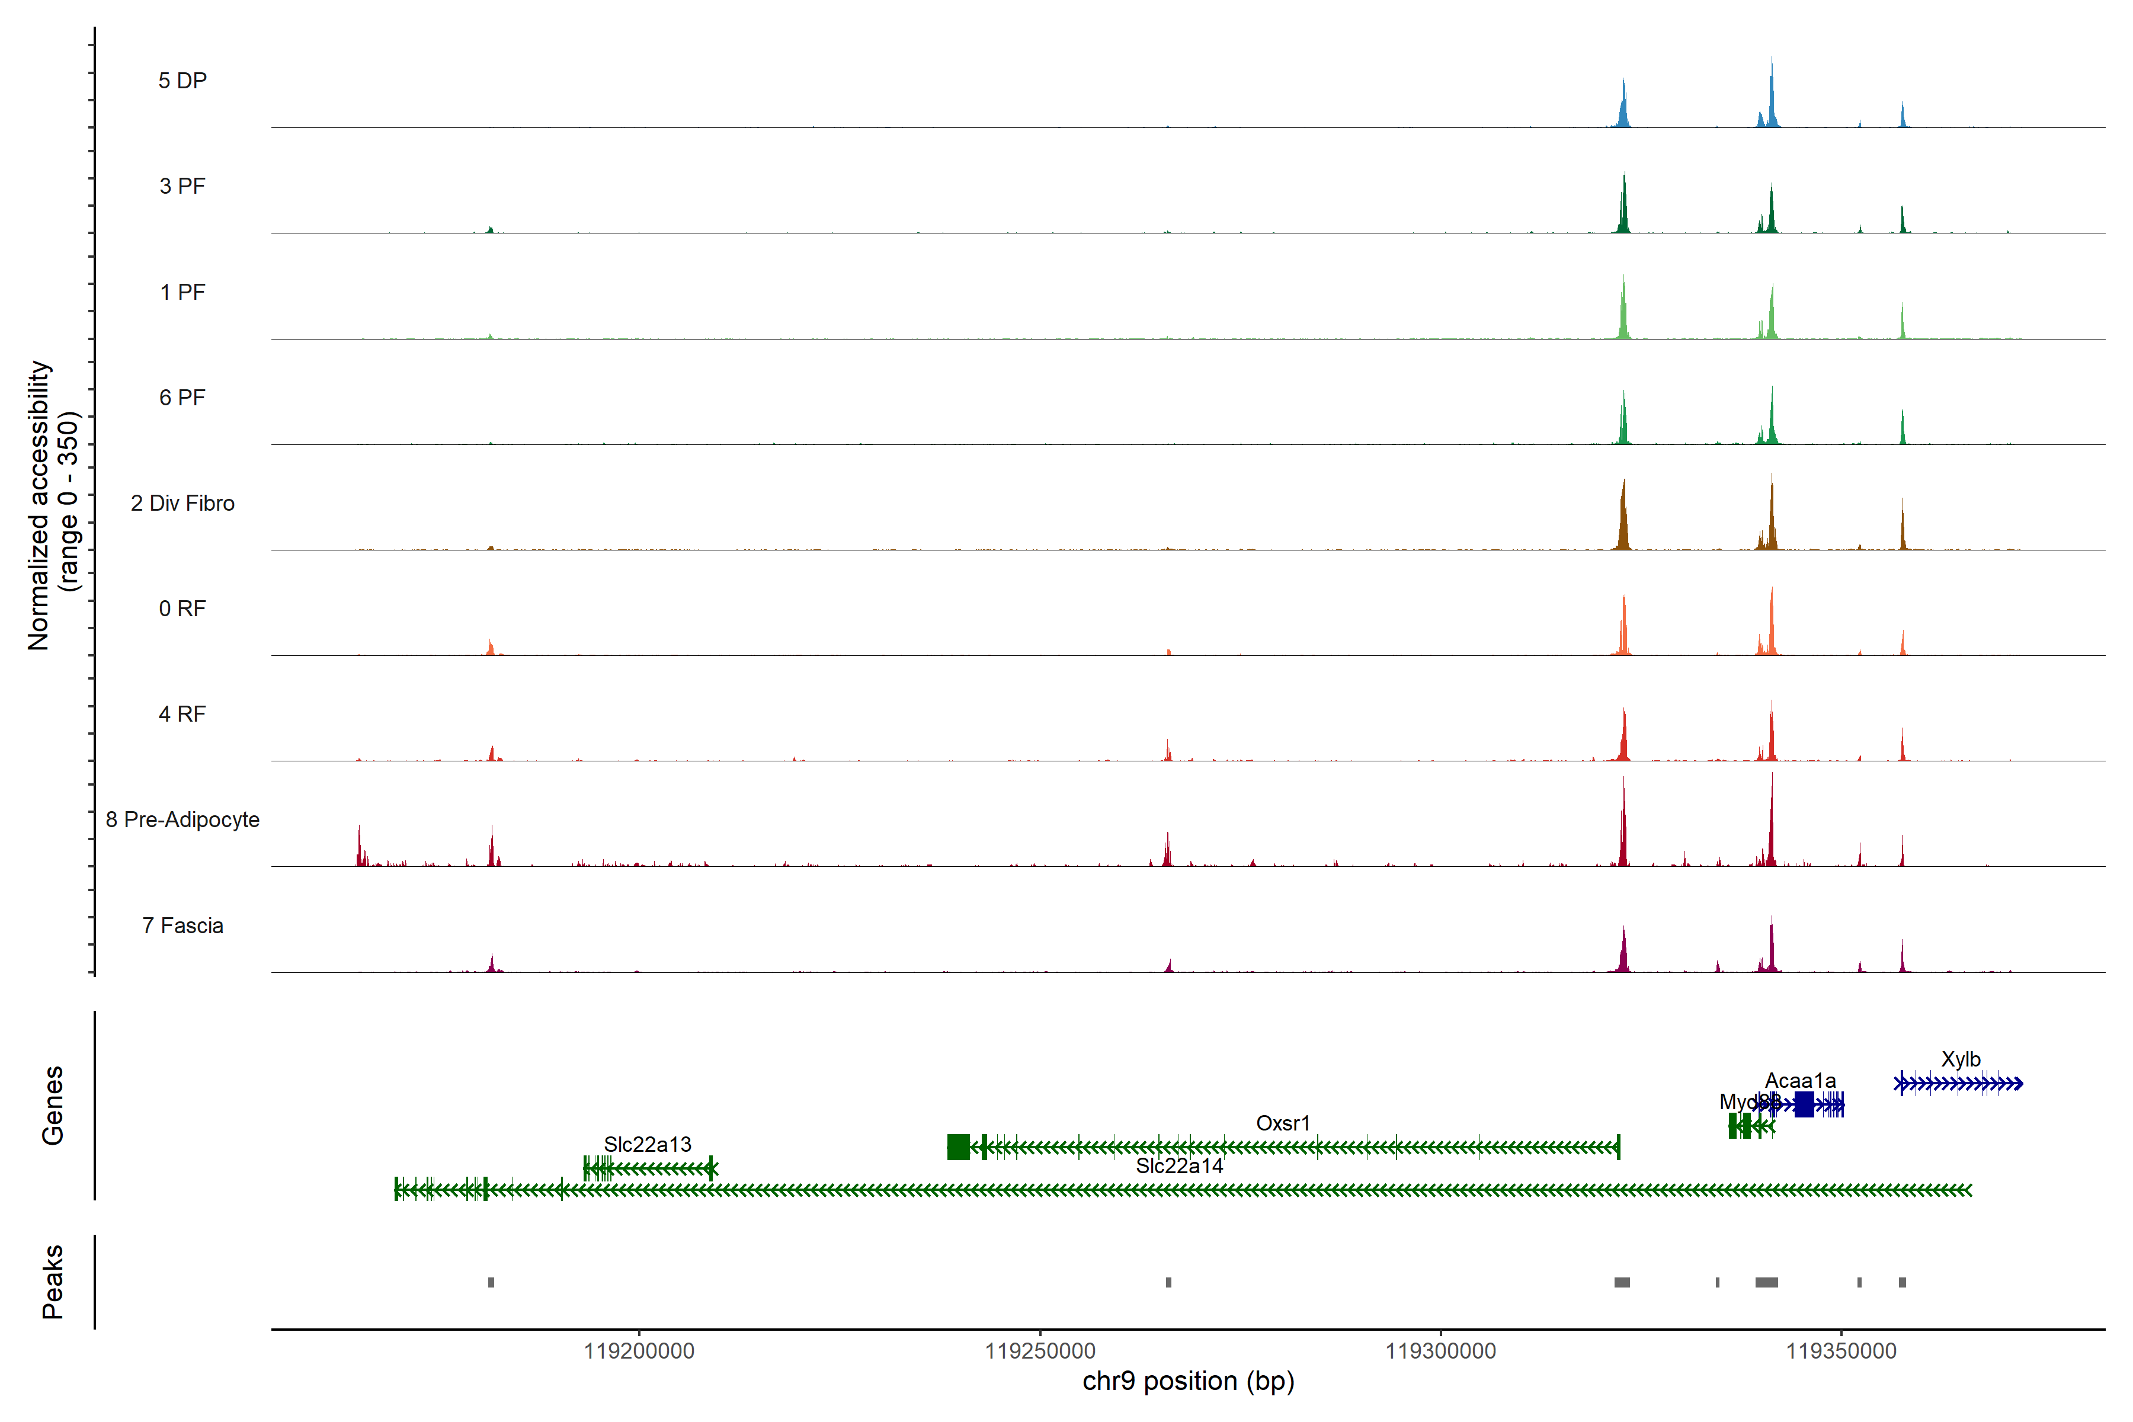The height and width of the screenshot is (1422, 2133).
Task: Select the 119350000 axis tick label
Action: (1841, 1351)
